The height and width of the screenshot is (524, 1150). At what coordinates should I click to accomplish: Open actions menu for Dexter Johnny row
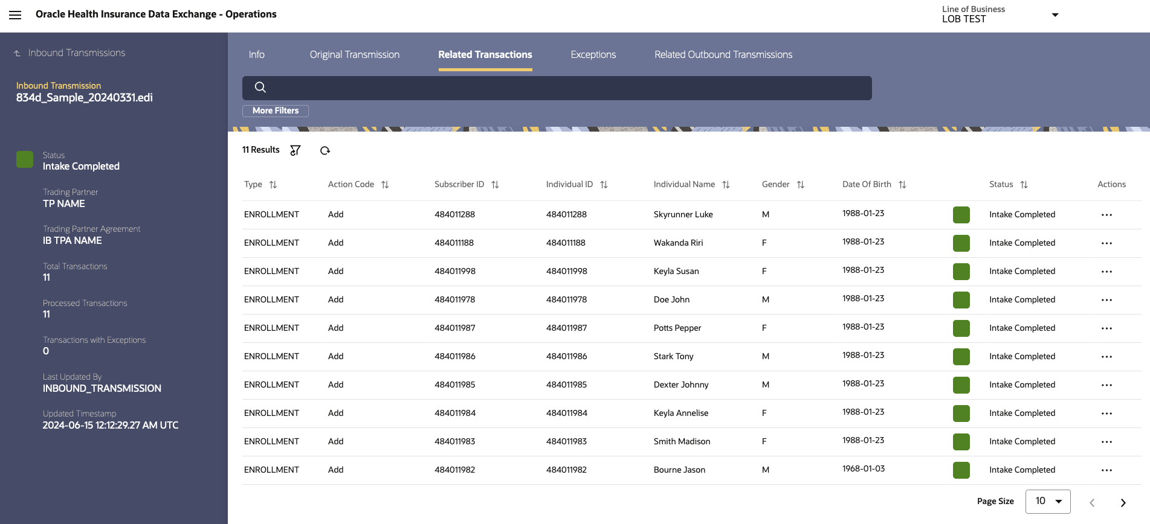click(1106, 385)
